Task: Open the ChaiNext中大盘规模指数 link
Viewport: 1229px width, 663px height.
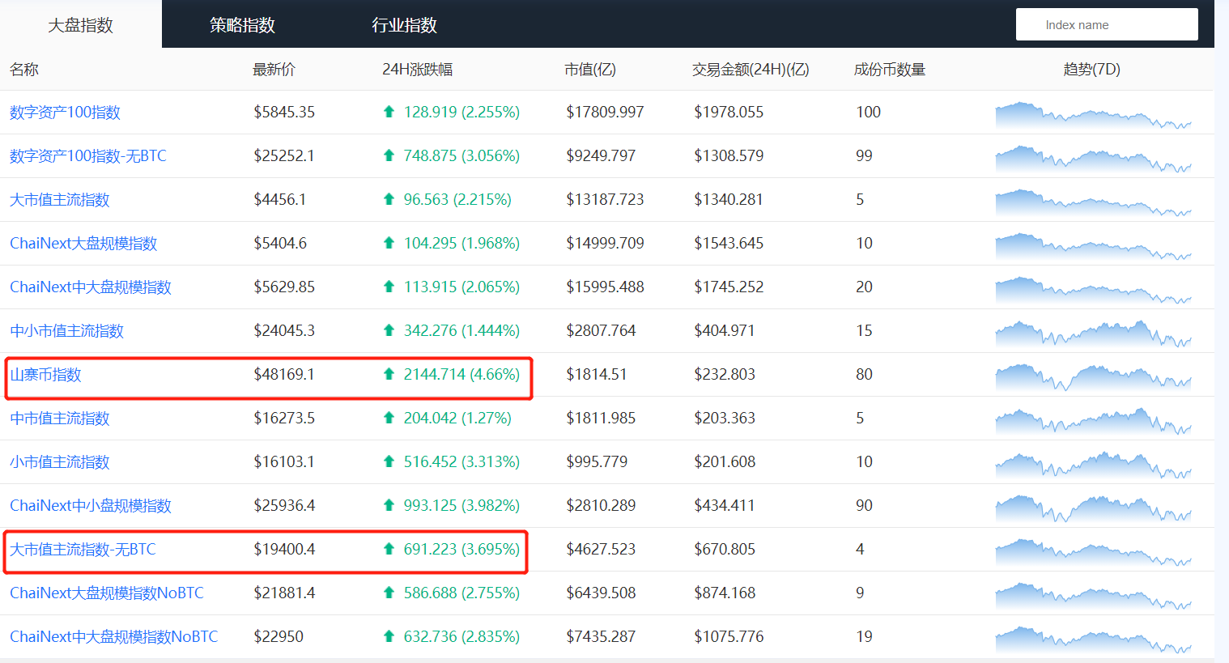Action: point(91,287)
